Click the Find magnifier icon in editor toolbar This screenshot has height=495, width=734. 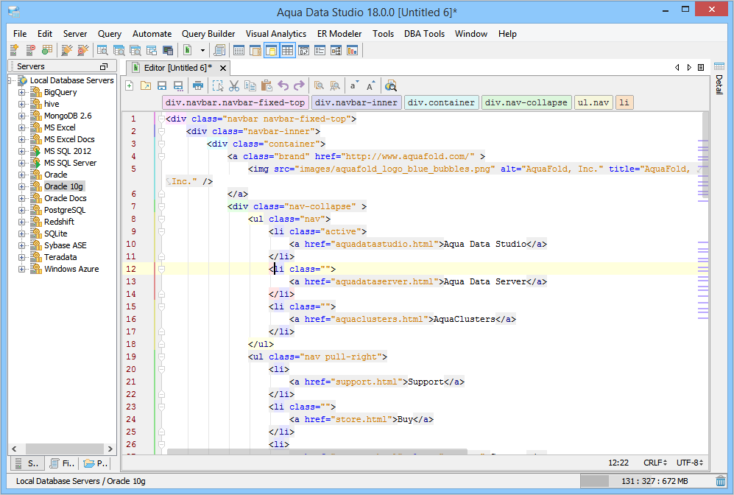tap(319, 85)
